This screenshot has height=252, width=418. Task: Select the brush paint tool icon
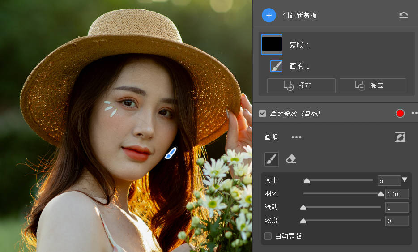pos(272,159)
